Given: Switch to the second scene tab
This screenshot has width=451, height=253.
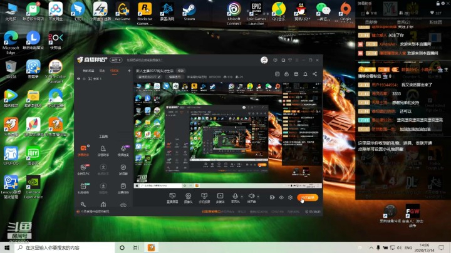Looking at the screenshot, I should (x=102, y=71).
